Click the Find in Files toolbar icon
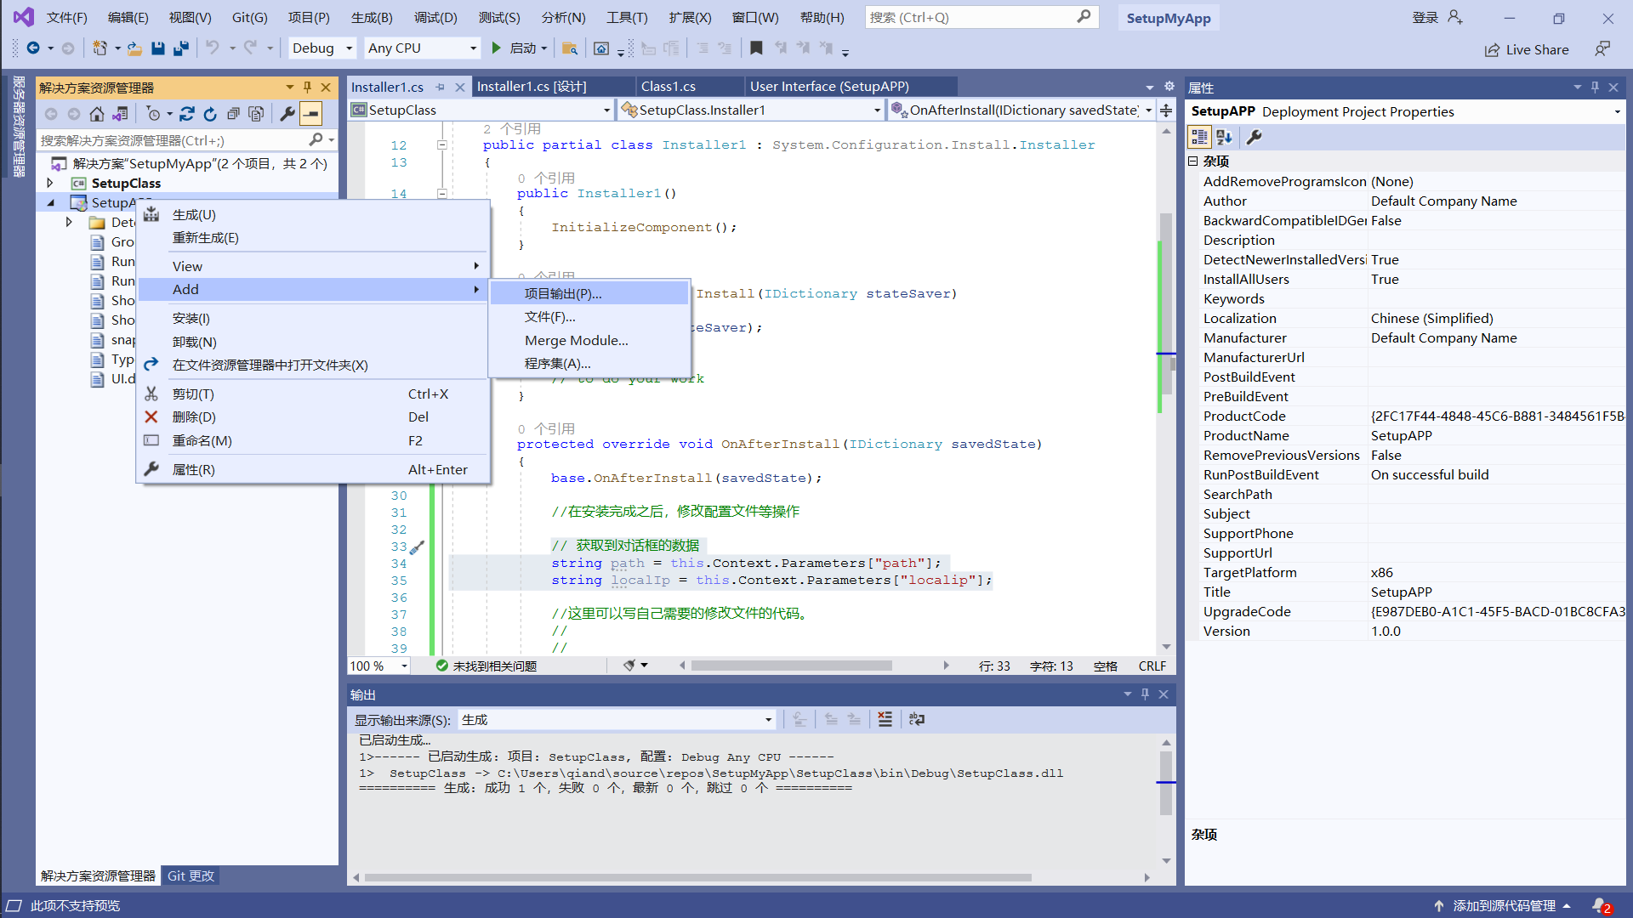Image resolution: width=1633 pixels, height=918 pixels. click(x=570, y=48)
